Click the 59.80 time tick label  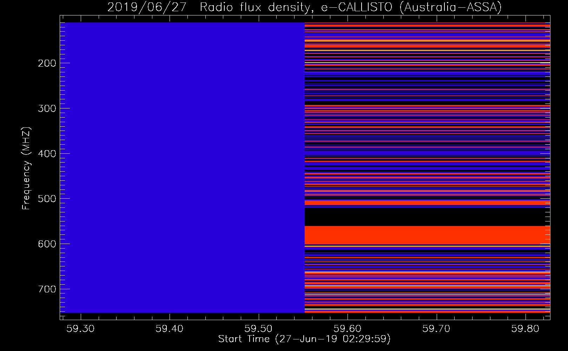point(525,329)
